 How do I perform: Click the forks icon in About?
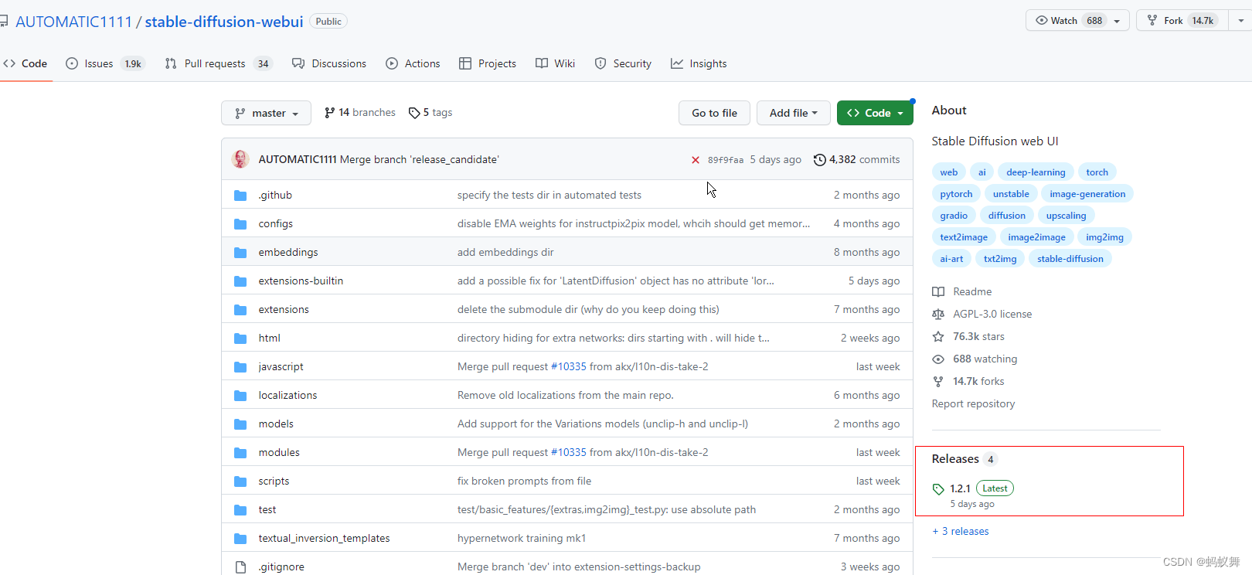point(938,382)
